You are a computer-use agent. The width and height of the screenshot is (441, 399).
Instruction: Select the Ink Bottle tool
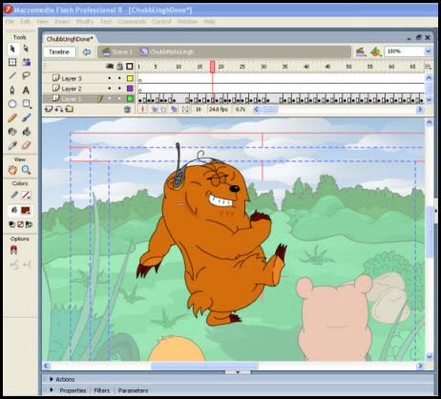12,132
